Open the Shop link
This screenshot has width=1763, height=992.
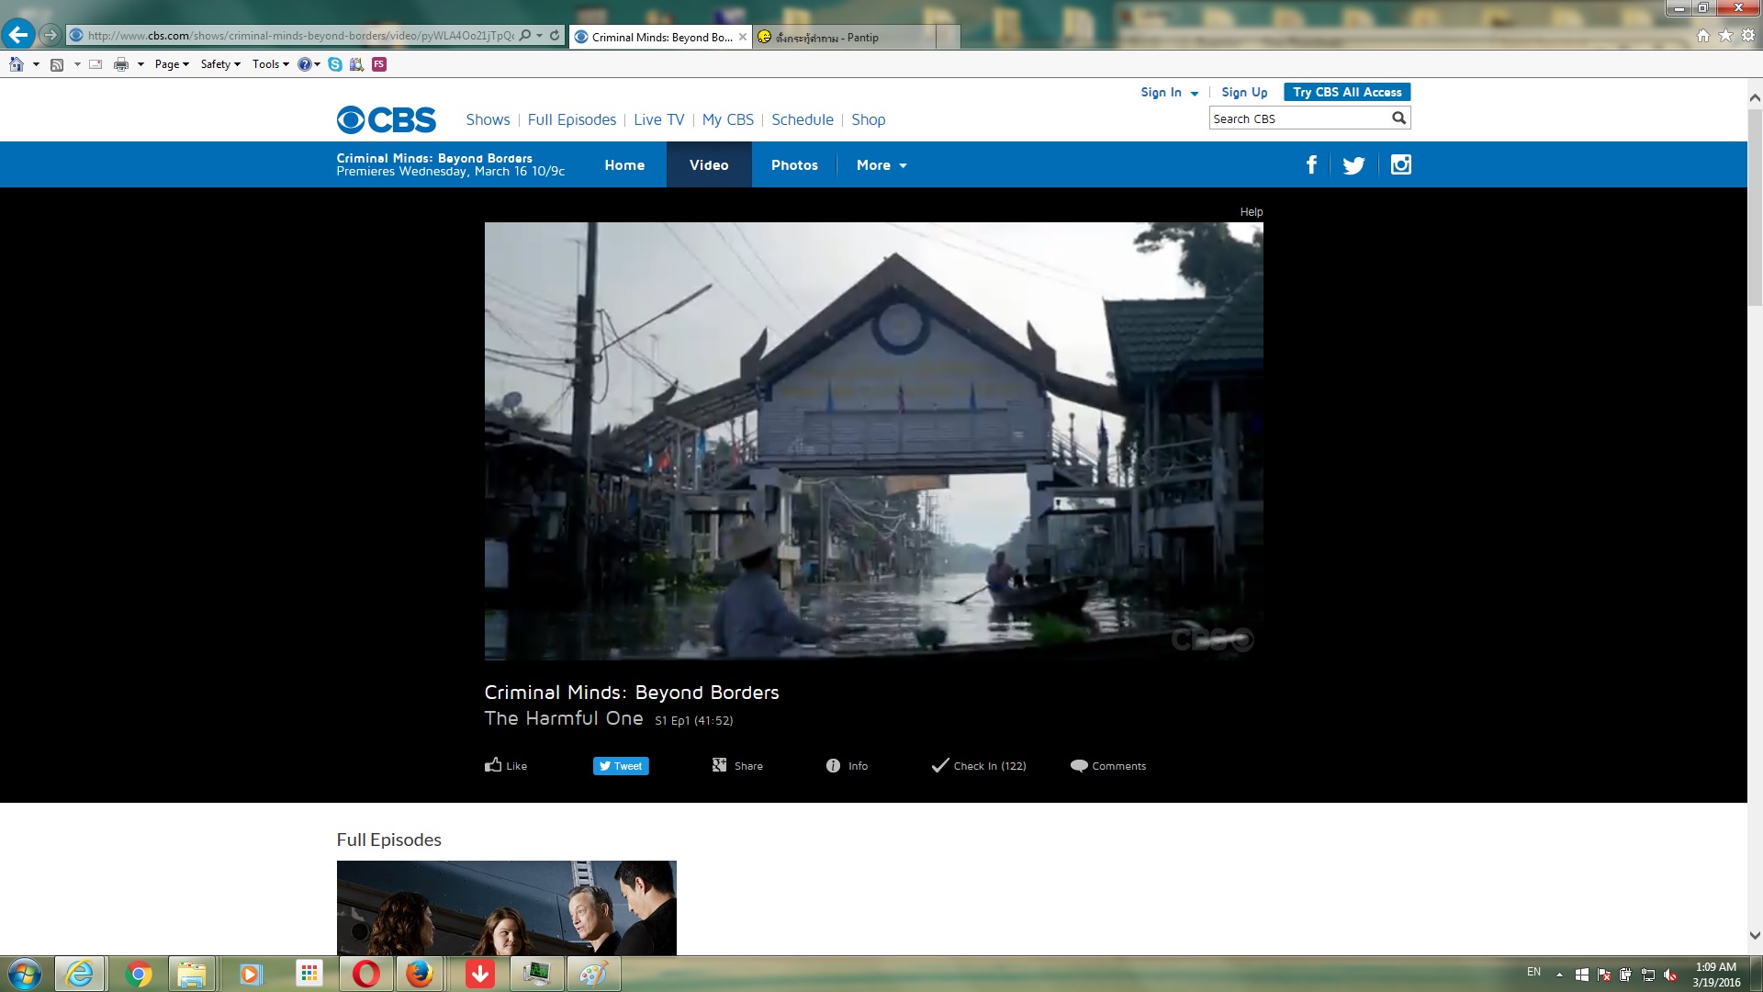(868, 119)
